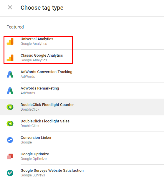Choose the Google Optimize tag type
The height and width of the screenshot is (182, 164).
click(82, 156)
